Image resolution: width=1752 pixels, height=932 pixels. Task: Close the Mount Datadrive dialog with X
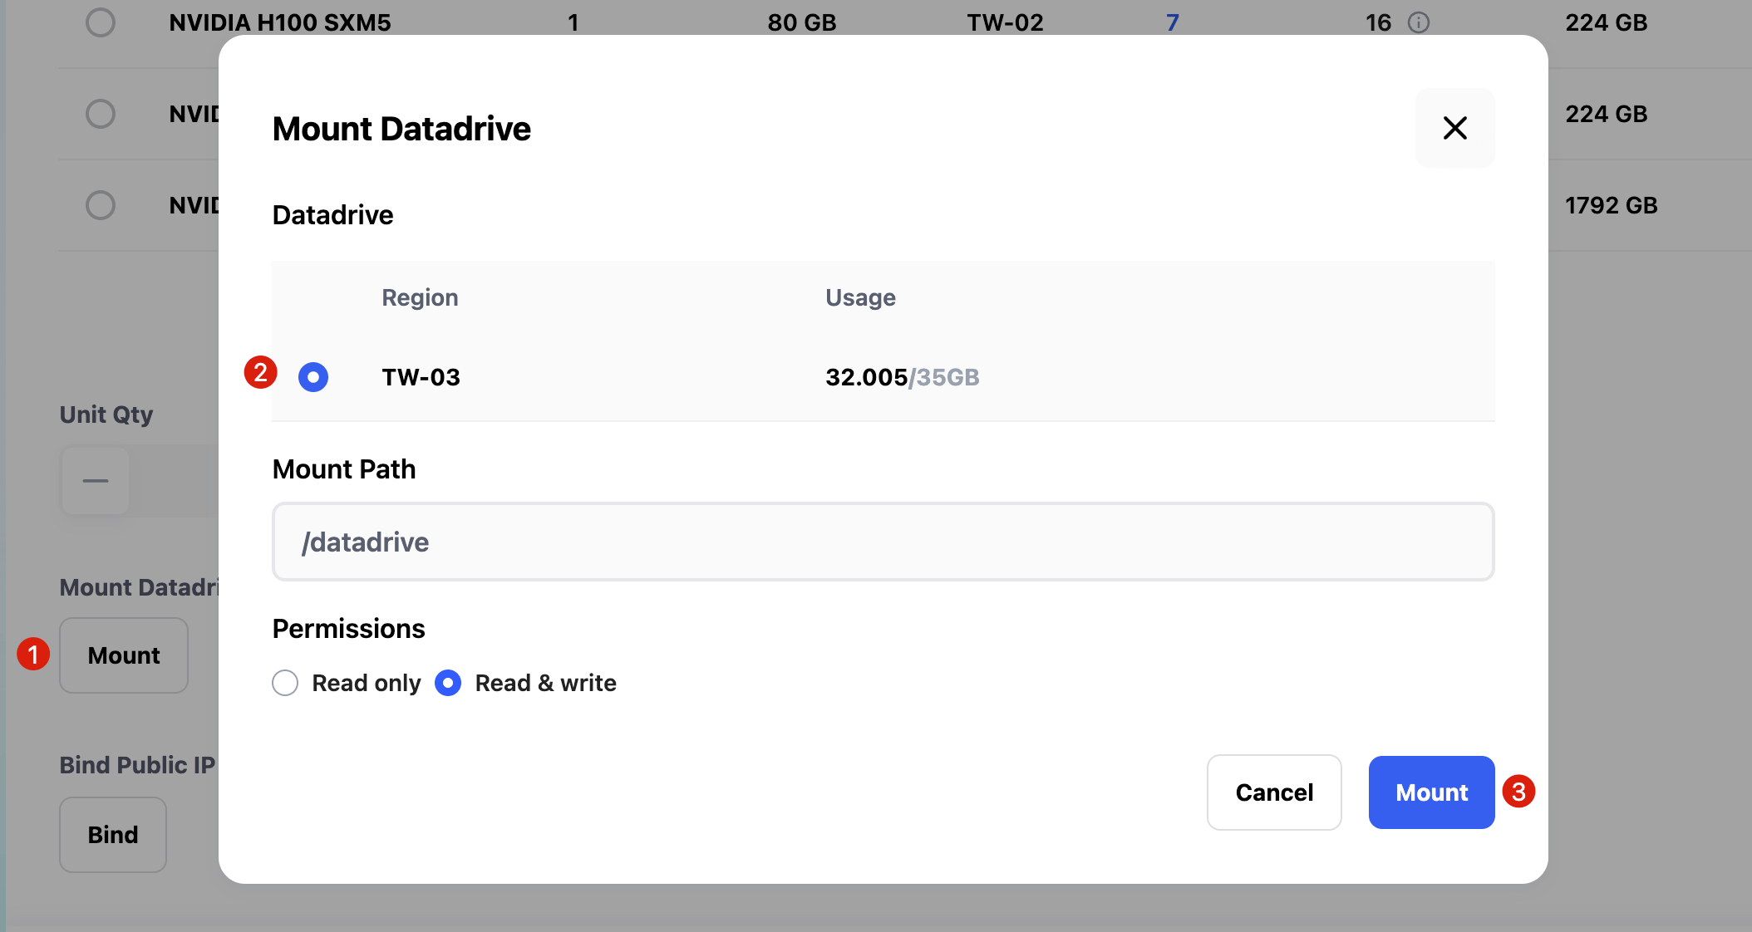(x=1454, y=128)
